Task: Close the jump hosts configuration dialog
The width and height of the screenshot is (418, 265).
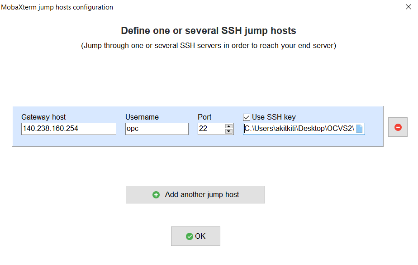Action: point(408,7)
